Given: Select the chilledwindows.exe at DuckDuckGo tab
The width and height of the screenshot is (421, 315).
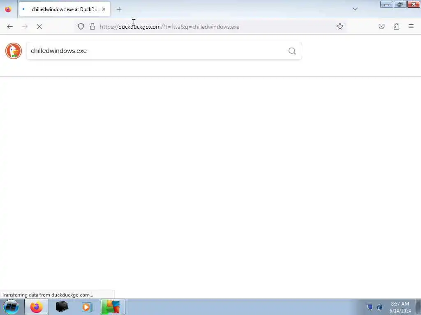Looking at the screenshot, I should (65, 9).
